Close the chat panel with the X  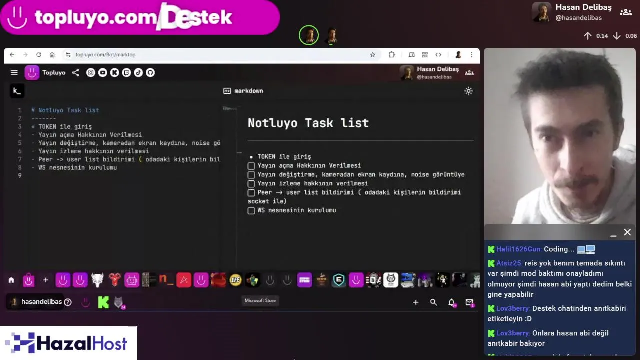(627, 232)
